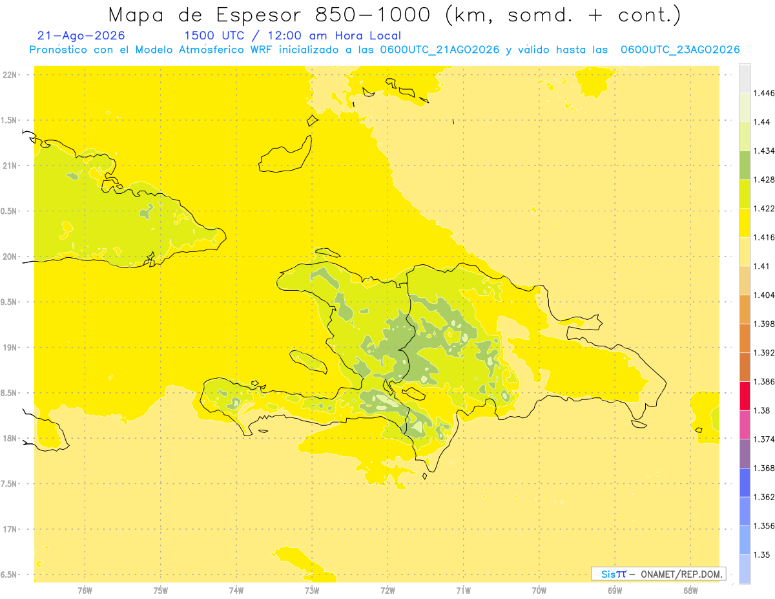Click the purple legend swatch between 1.368 and 1.374
The image size is (775, 599).
pos(745,454)
